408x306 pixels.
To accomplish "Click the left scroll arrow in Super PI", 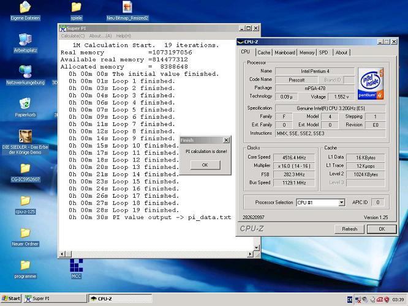I will point(62,254).
